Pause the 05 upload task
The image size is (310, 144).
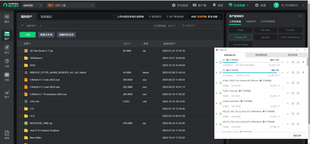point(283,73)
